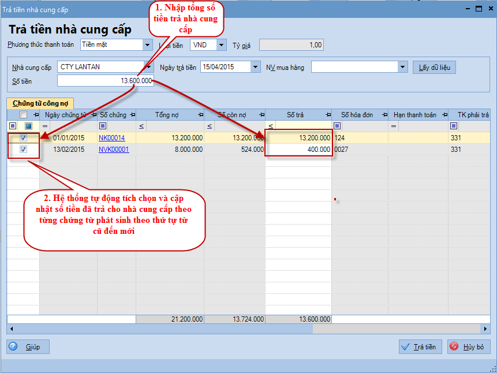
Task: Open the Phương thức thanh toán dropdown
Action: [x=147, y=44]
